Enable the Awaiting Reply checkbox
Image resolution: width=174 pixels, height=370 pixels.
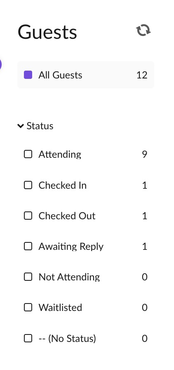(28, 247)
